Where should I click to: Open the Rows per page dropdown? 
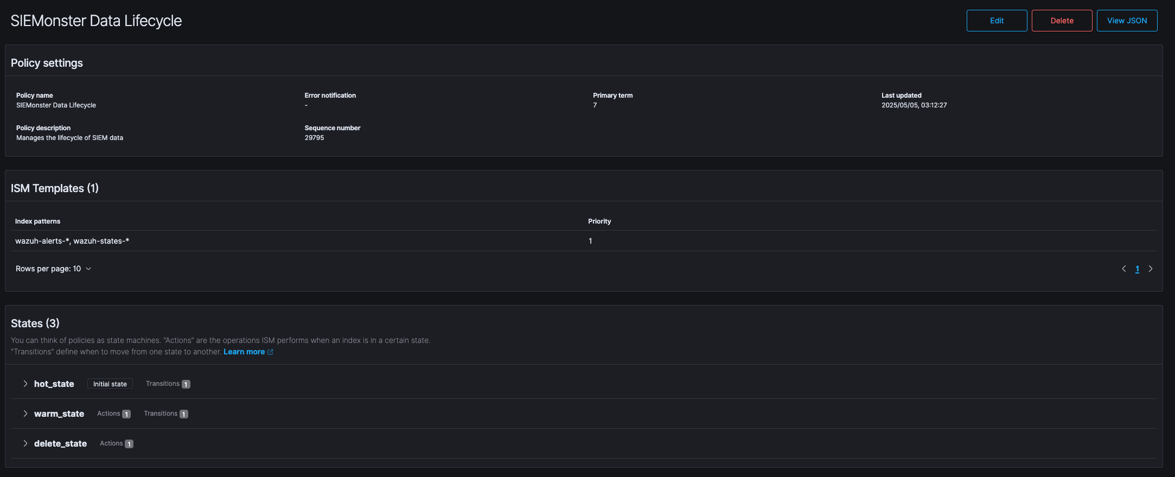53,269
